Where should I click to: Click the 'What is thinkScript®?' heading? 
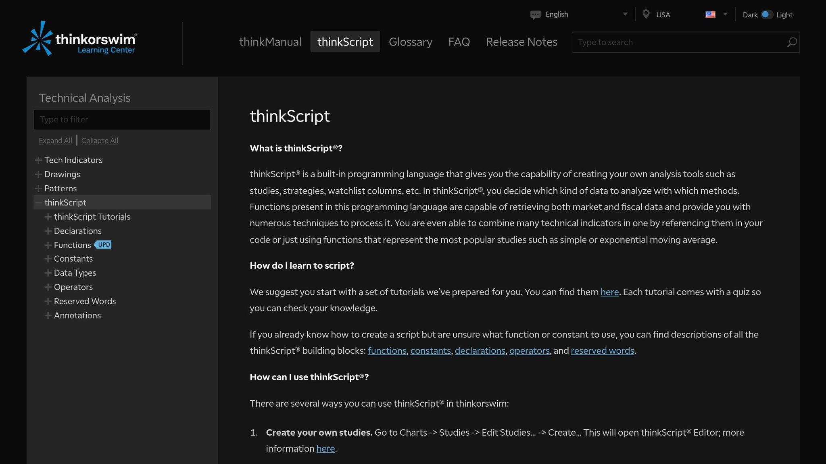[x=296, y=148]
